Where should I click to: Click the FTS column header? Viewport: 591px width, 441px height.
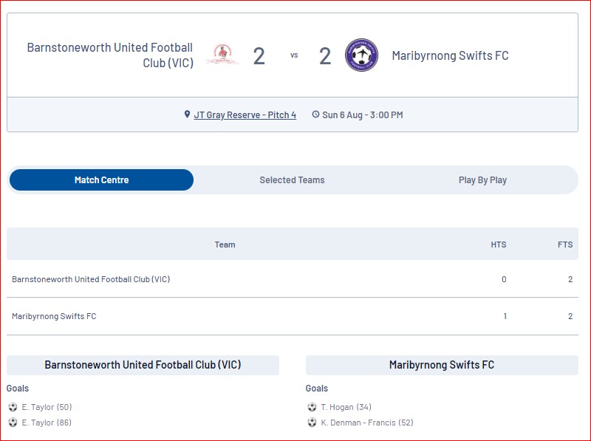tap(565, 245)
